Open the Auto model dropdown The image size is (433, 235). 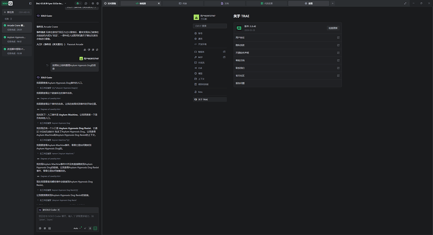point(77,228)
